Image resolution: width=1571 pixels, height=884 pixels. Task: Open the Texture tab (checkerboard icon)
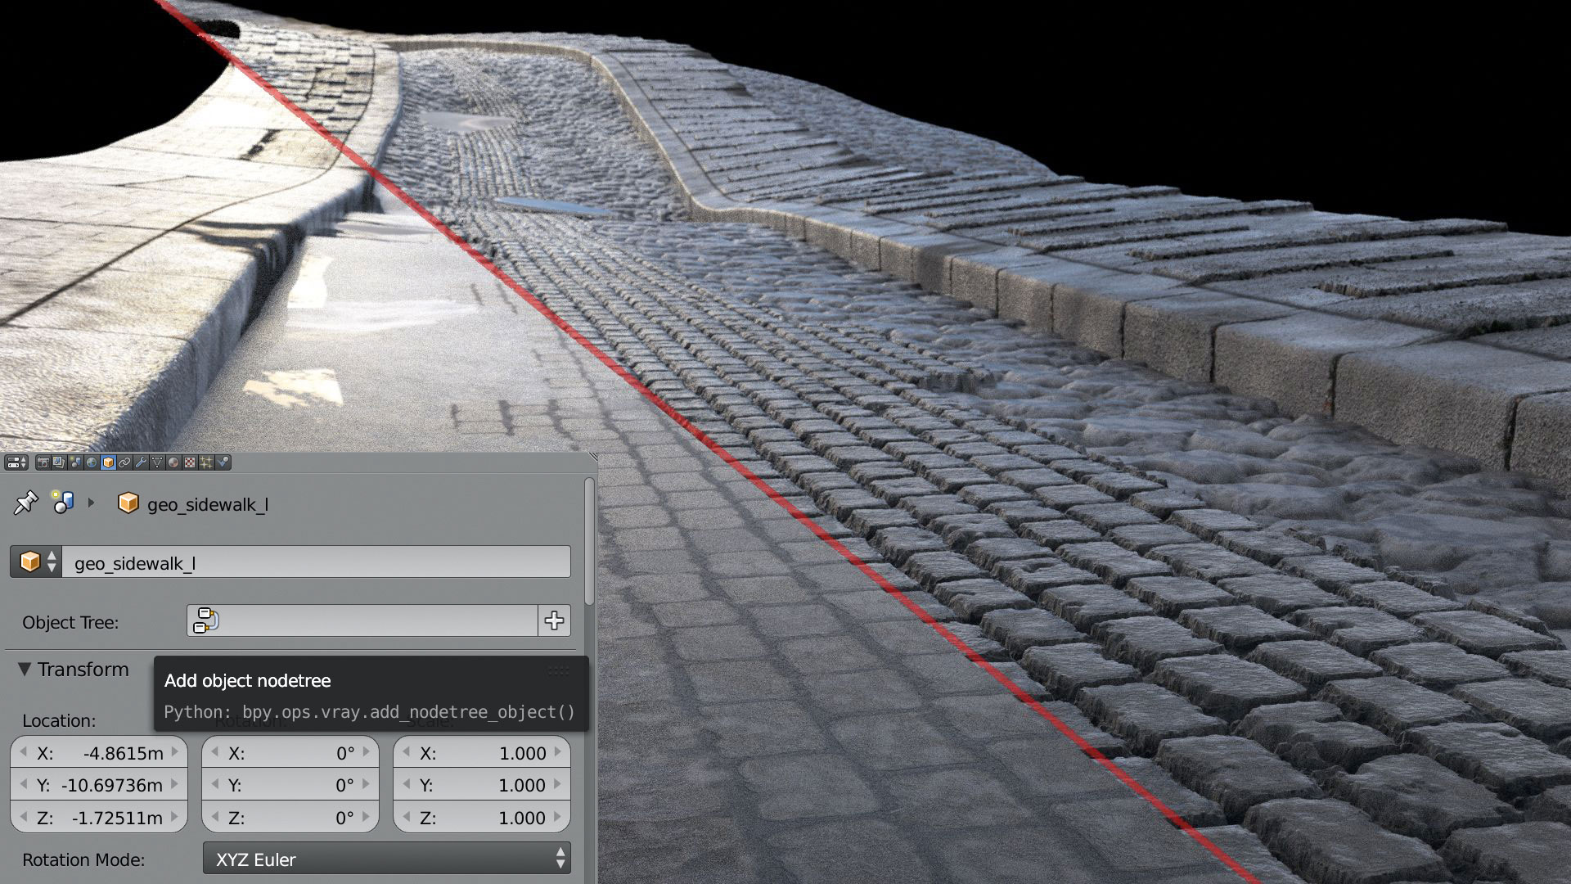[x=190, y=462]
